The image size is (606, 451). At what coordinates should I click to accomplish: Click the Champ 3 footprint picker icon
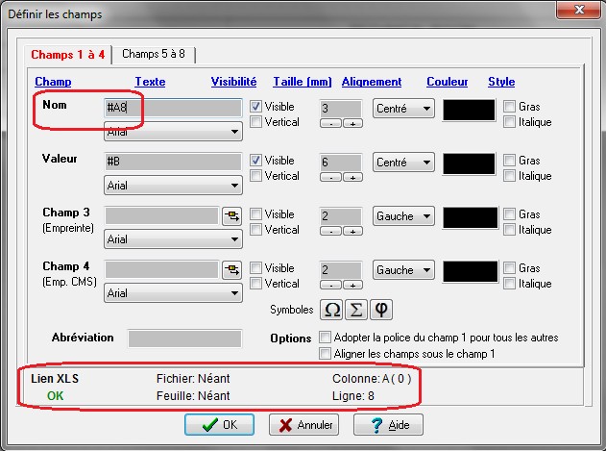[x=231, y=216]
